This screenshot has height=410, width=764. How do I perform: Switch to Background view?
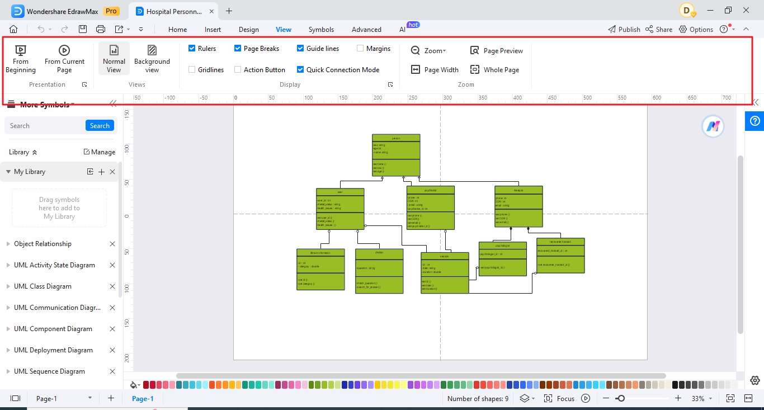[152, 59]
